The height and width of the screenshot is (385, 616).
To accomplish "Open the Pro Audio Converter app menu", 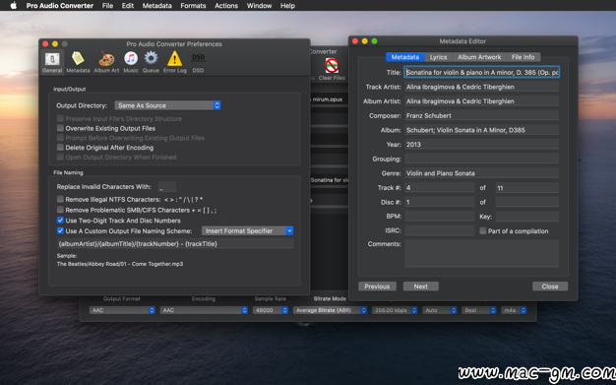I will point(60,6).
